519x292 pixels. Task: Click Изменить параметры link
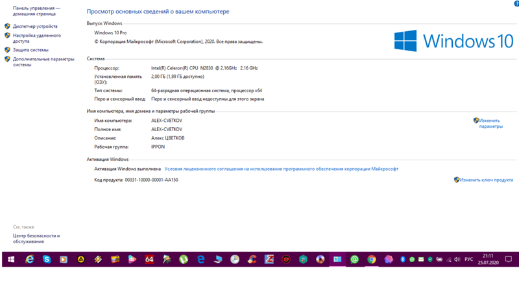coord(490,123)
